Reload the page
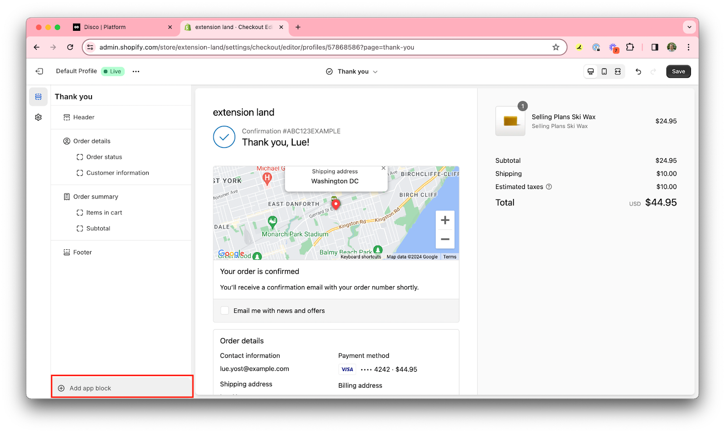The height and width of the screenshot is (433, 725). point(70,47)
